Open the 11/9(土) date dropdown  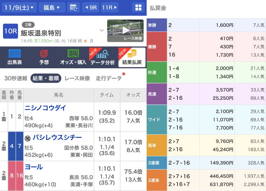[19, 7]
